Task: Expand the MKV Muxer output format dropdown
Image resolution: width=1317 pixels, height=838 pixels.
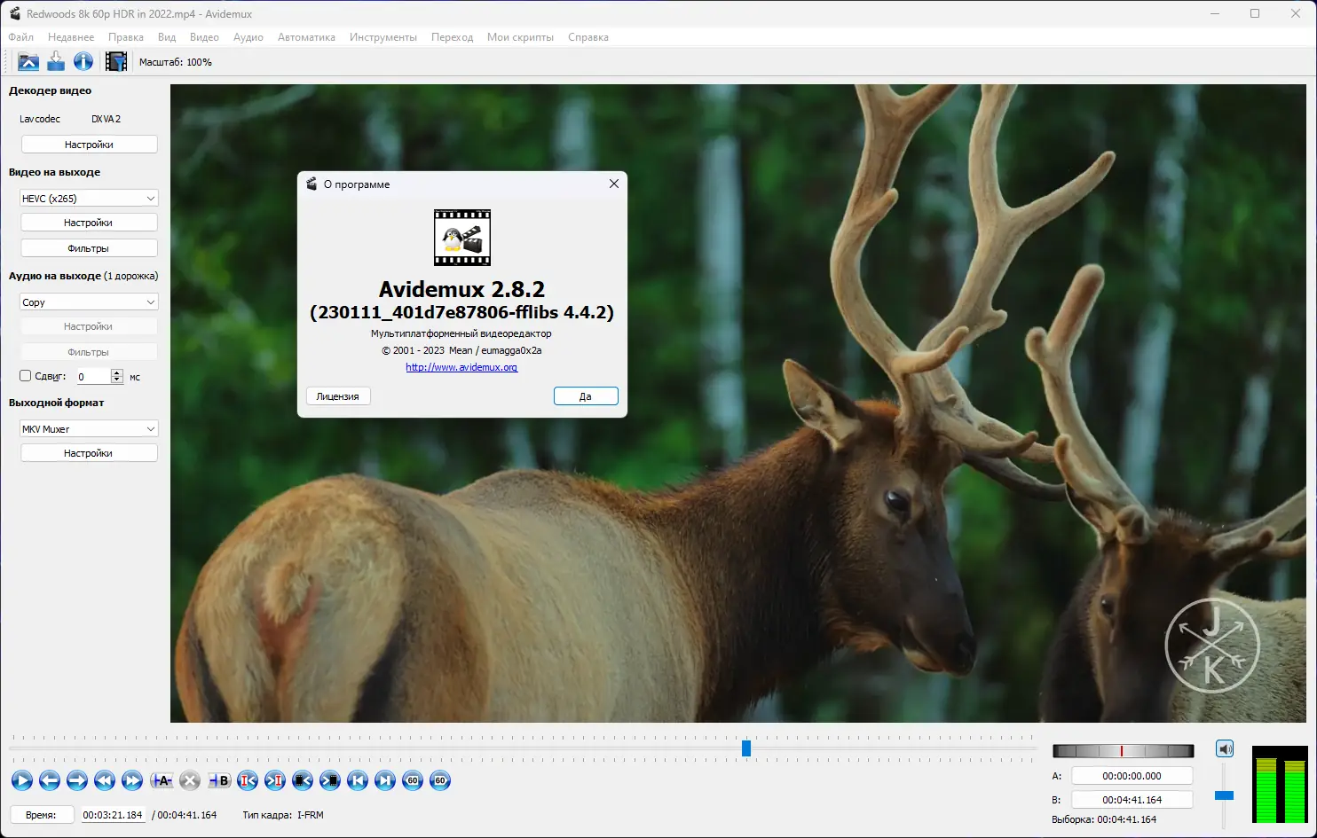Action: (89, 429)
